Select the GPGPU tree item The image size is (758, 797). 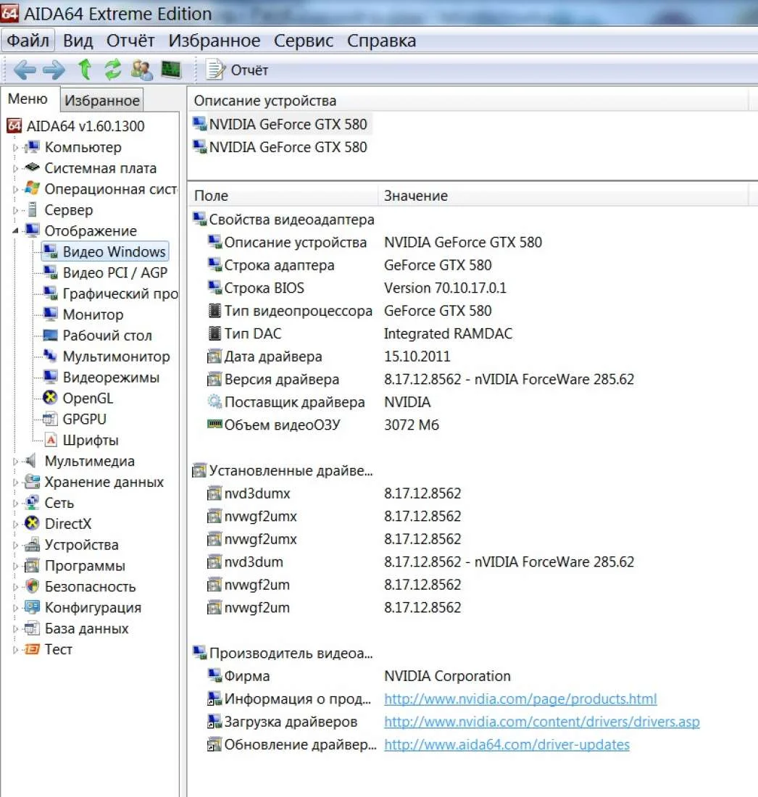coord(84,419)
